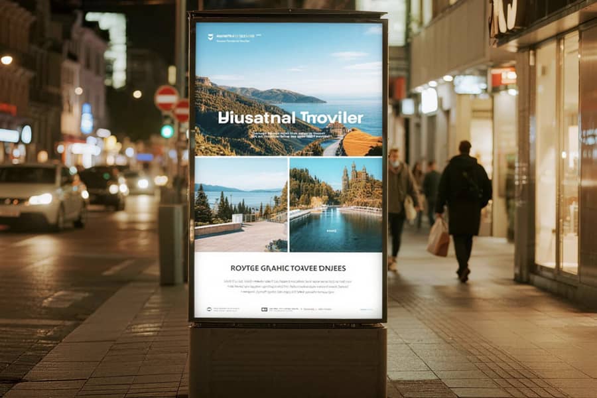Viewport: 597px width, 398px height.
Task: Click the body paragraph below the lower heading
Action: coord(288,287)
